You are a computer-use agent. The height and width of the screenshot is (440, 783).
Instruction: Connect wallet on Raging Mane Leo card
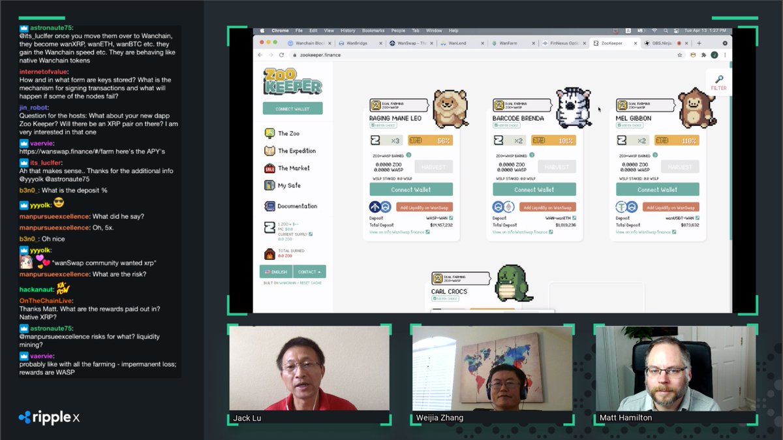click(x=411, y=189)
